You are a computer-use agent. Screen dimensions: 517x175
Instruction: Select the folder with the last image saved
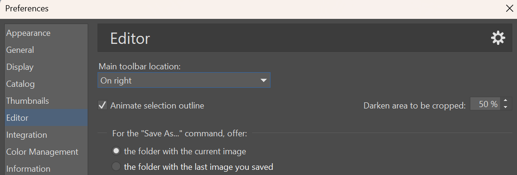tap(116, 167)
